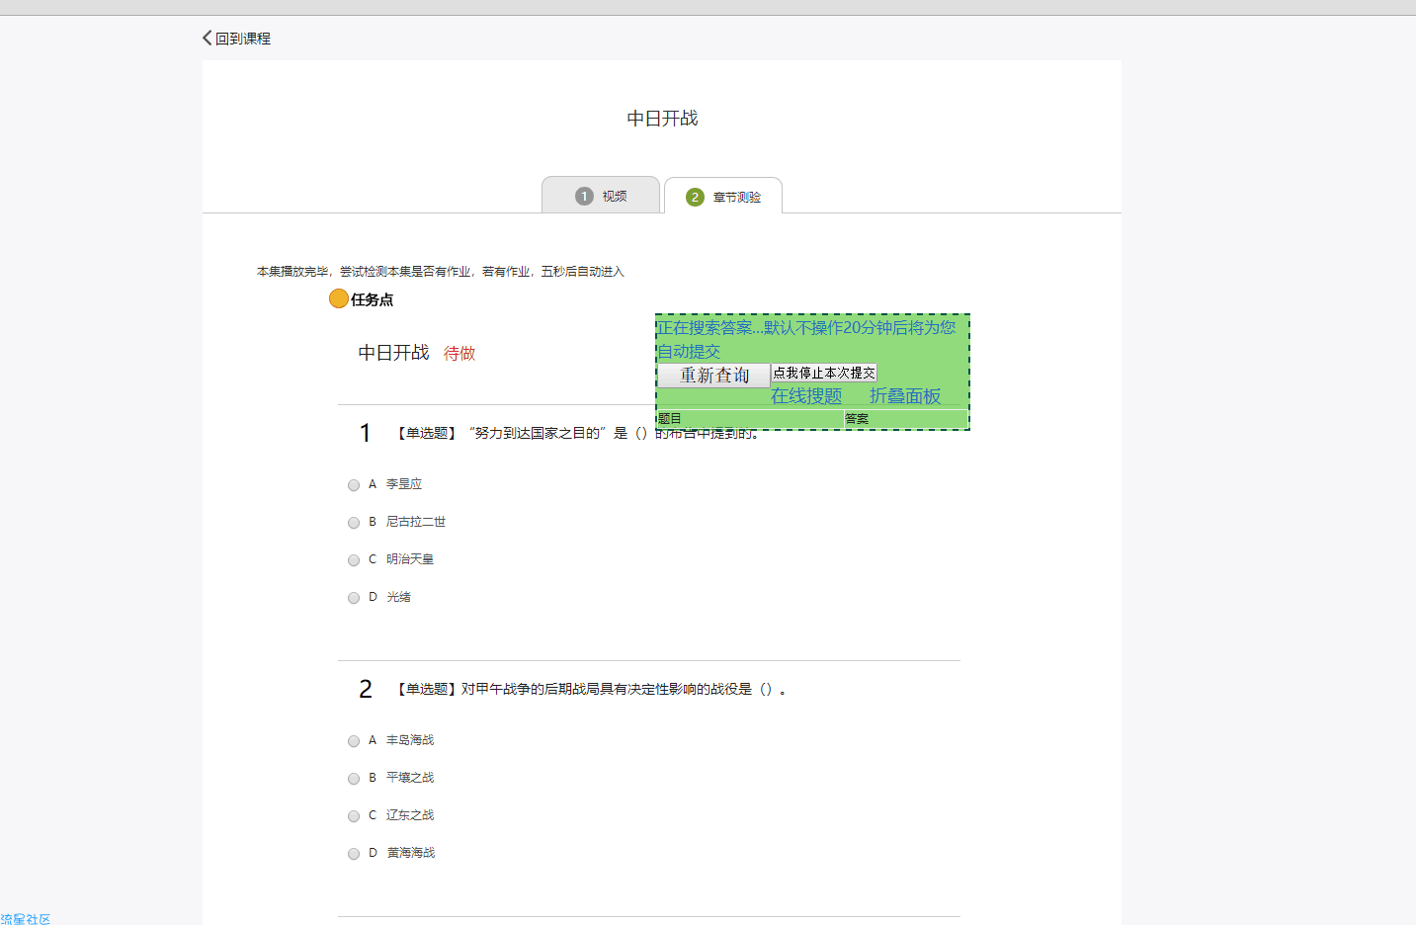Click the 正在搜索答案 status message
Screen dimensions: 1416x925
(x=806, y=339)
